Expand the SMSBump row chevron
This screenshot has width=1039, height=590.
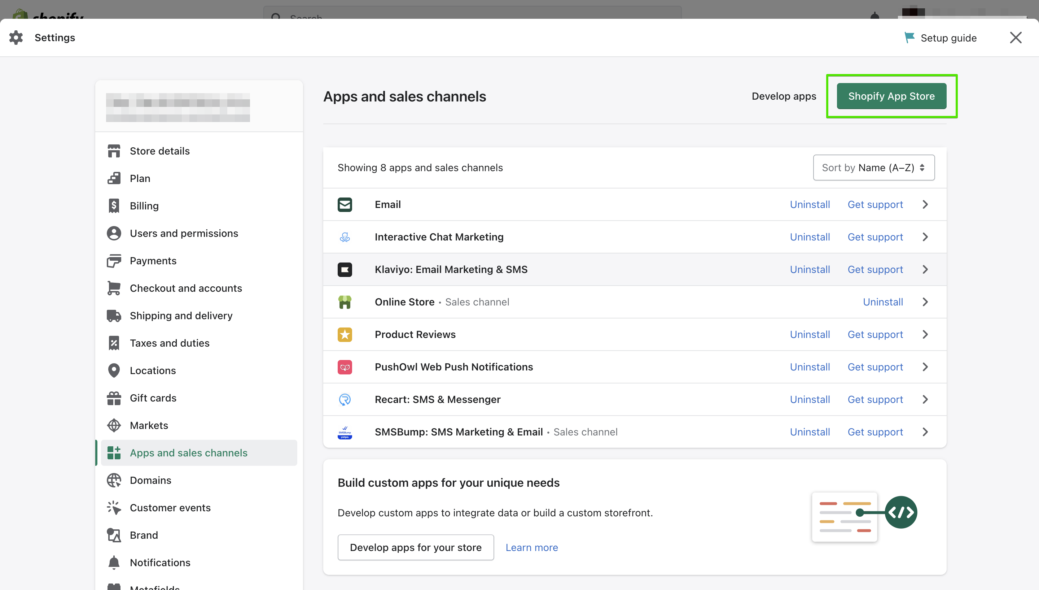(x=925, y=432)
